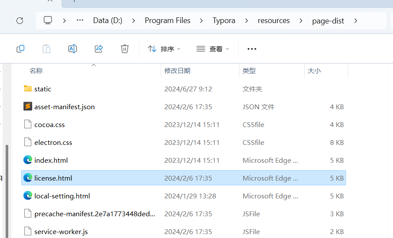Click JSON 文件 type cell
The image size is (393, 238).
(x=258, y=107)
